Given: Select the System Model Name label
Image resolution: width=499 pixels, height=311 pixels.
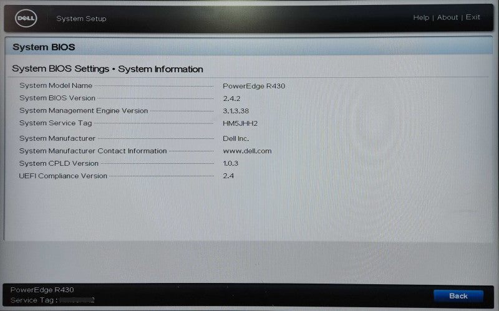Looking at the screenshot, I should tap(56, 85).
